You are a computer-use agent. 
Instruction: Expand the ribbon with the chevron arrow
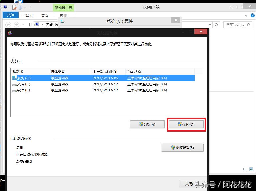[x=246, y=15]
